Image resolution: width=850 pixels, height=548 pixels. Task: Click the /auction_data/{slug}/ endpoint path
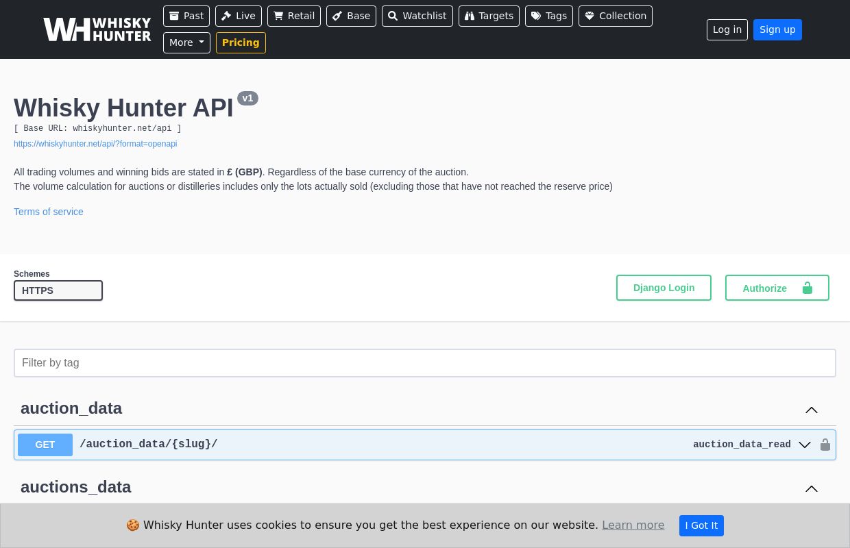coord(149,445)
